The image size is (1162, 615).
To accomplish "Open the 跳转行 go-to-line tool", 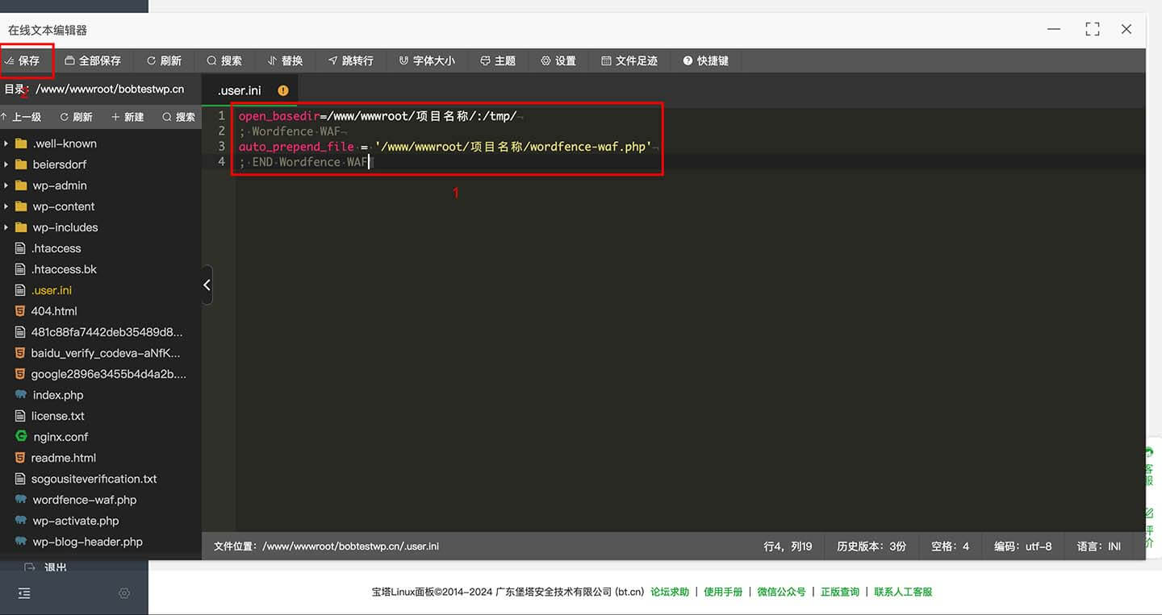I will pos(350,60).
